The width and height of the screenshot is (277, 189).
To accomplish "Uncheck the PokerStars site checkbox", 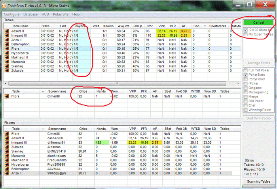I will click(245, 75).
